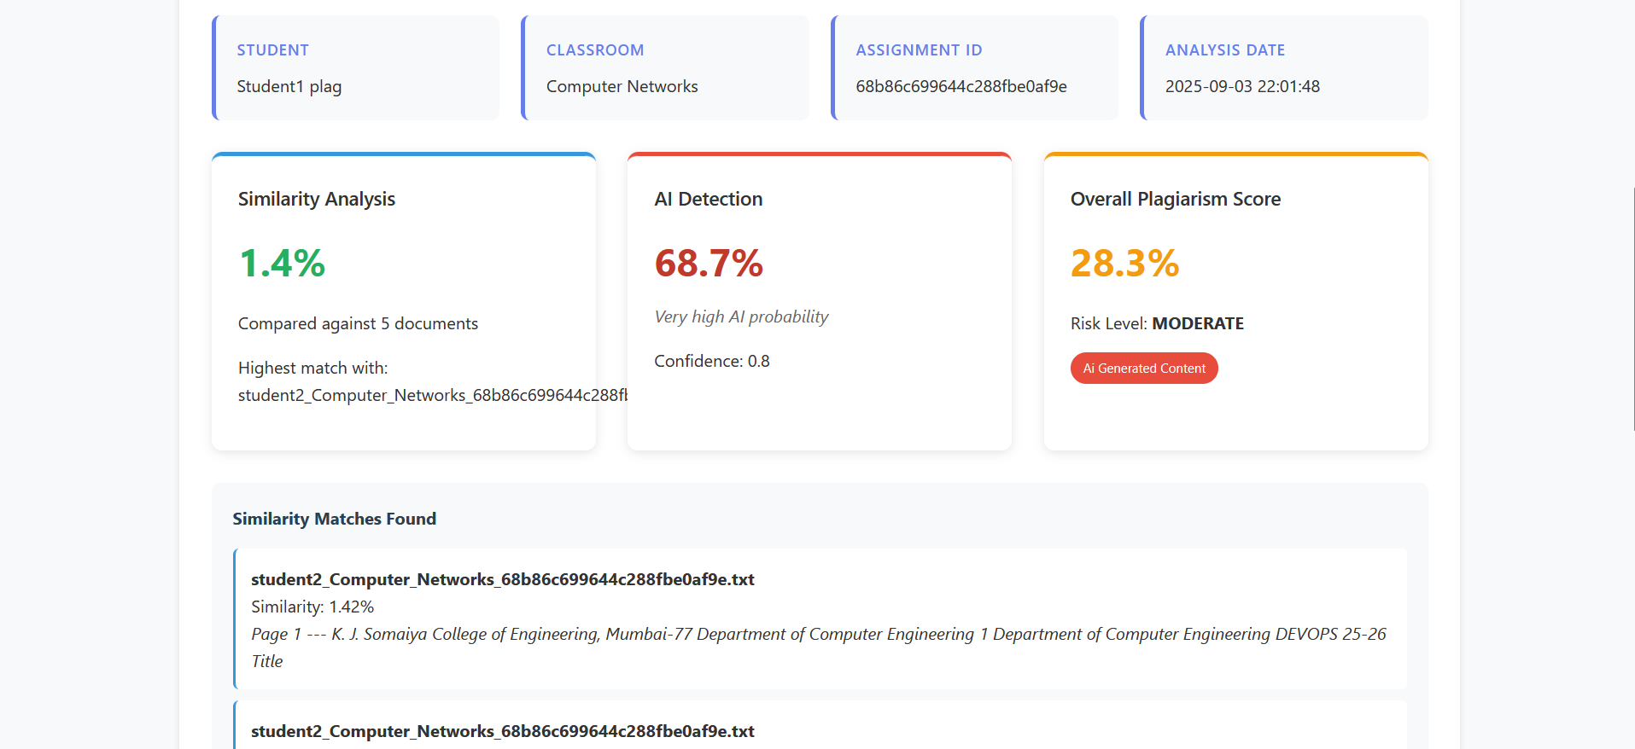Viewport: 1635px width, 749px height.
Task: Click the 'CLASSROOM' field label
Action: [595, 50]
